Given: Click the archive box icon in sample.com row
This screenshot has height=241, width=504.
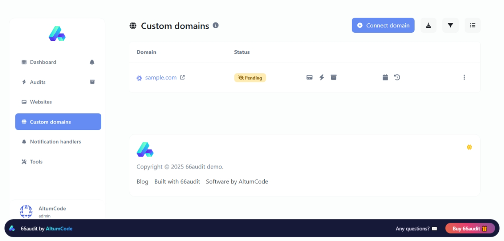Looking at the screenshot, I should pyautogui.click(x=334, y=77).
